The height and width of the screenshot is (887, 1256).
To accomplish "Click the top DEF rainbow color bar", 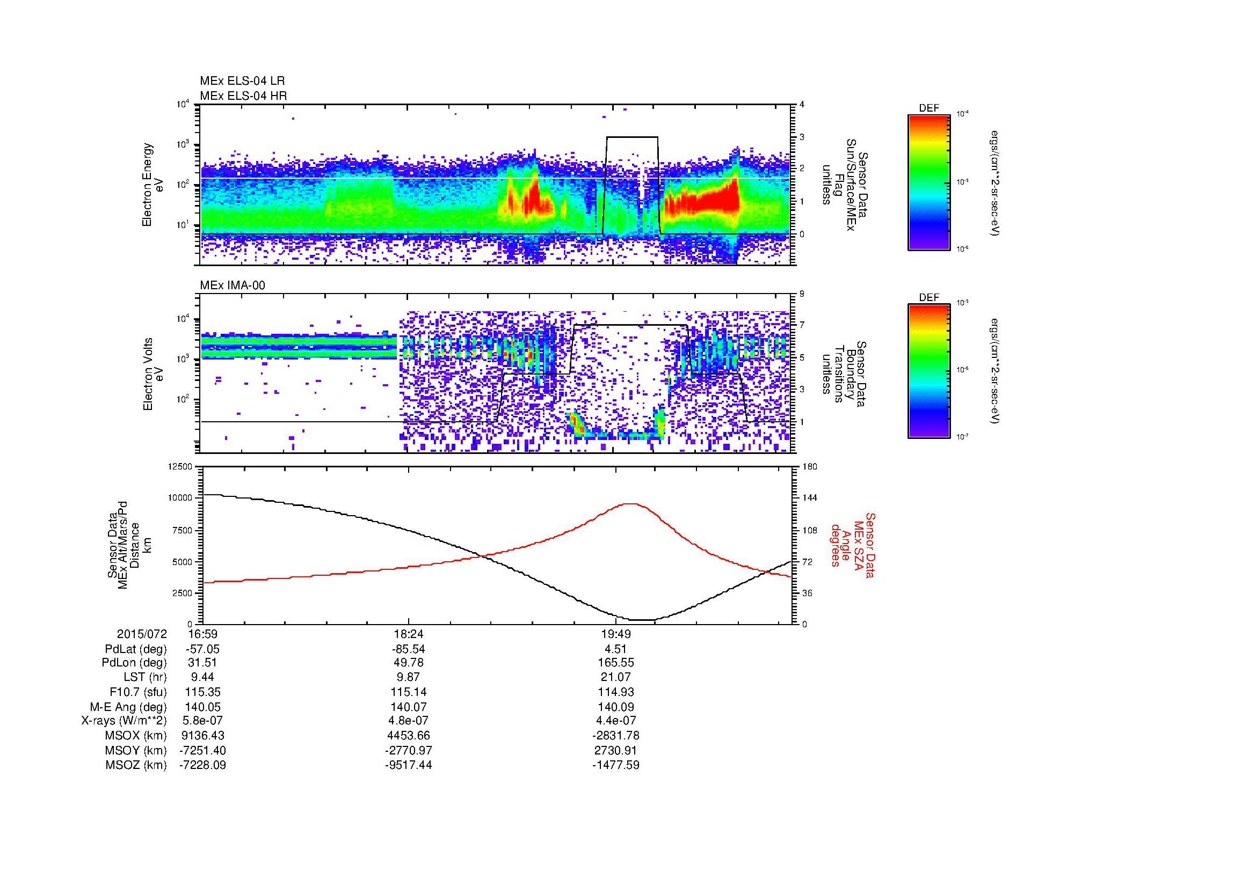I will pyautogui.click(x=929, y=182).
